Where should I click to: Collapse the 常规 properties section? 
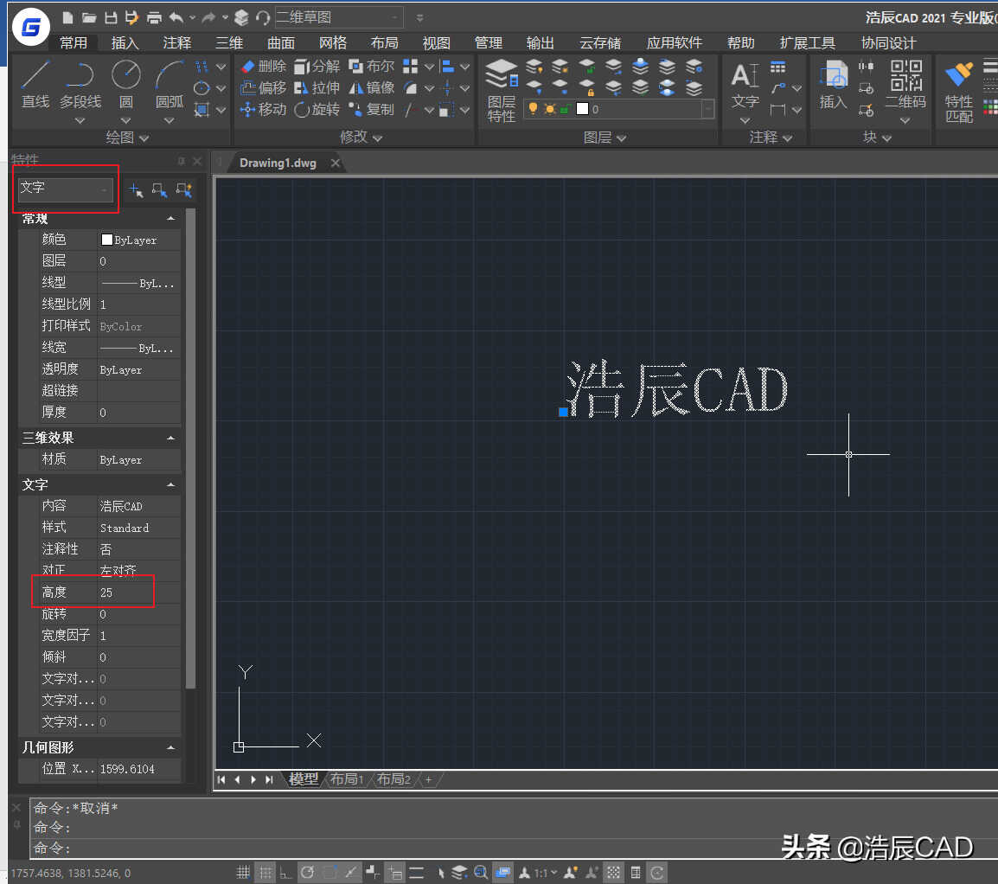point(170,218)
